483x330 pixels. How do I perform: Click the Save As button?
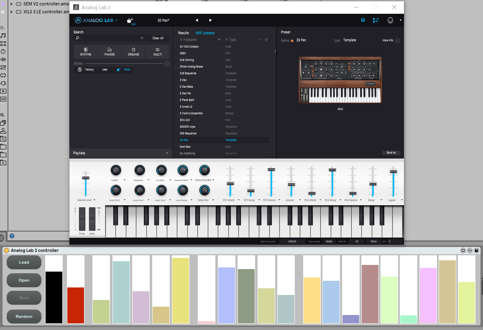391,153
